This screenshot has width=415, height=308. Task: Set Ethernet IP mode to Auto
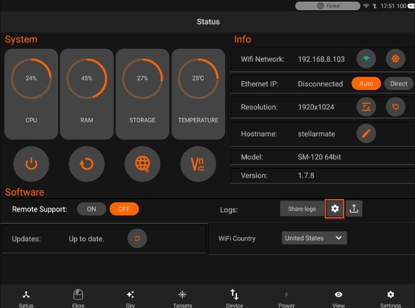[x=366, y=84]
